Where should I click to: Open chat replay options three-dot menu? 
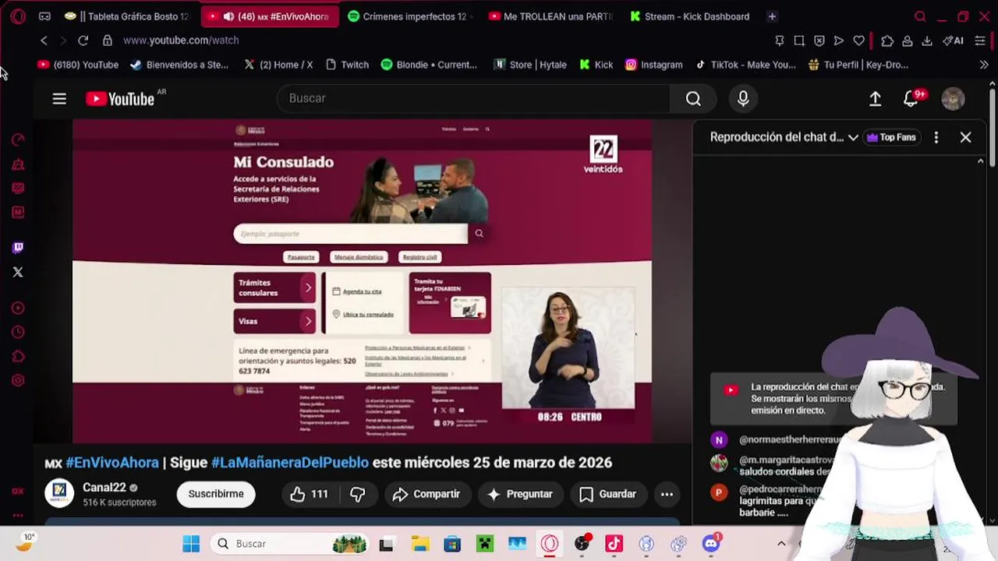(x=936, y=137)
